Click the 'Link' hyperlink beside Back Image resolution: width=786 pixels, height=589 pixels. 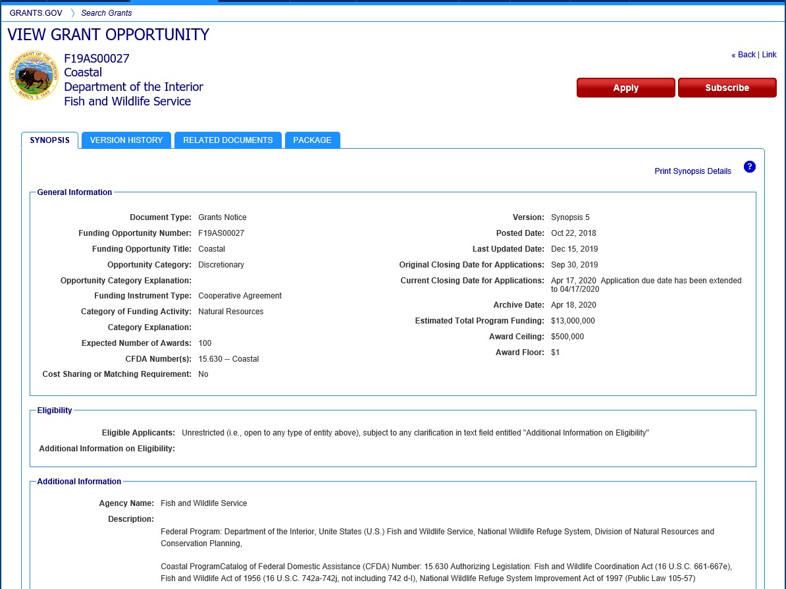coord(769,55)
